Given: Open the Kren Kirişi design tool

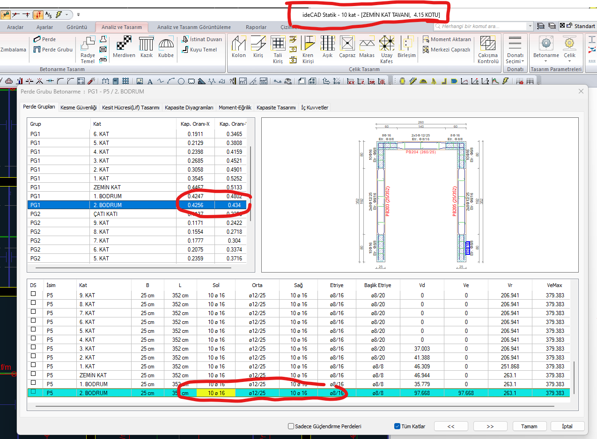Looking at the screenshot, I should point(308,49).
